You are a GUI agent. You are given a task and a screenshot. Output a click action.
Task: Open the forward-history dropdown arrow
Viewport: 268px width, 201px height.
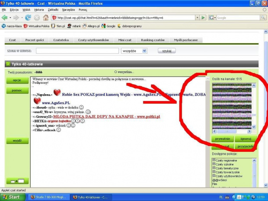coord(22,18)
